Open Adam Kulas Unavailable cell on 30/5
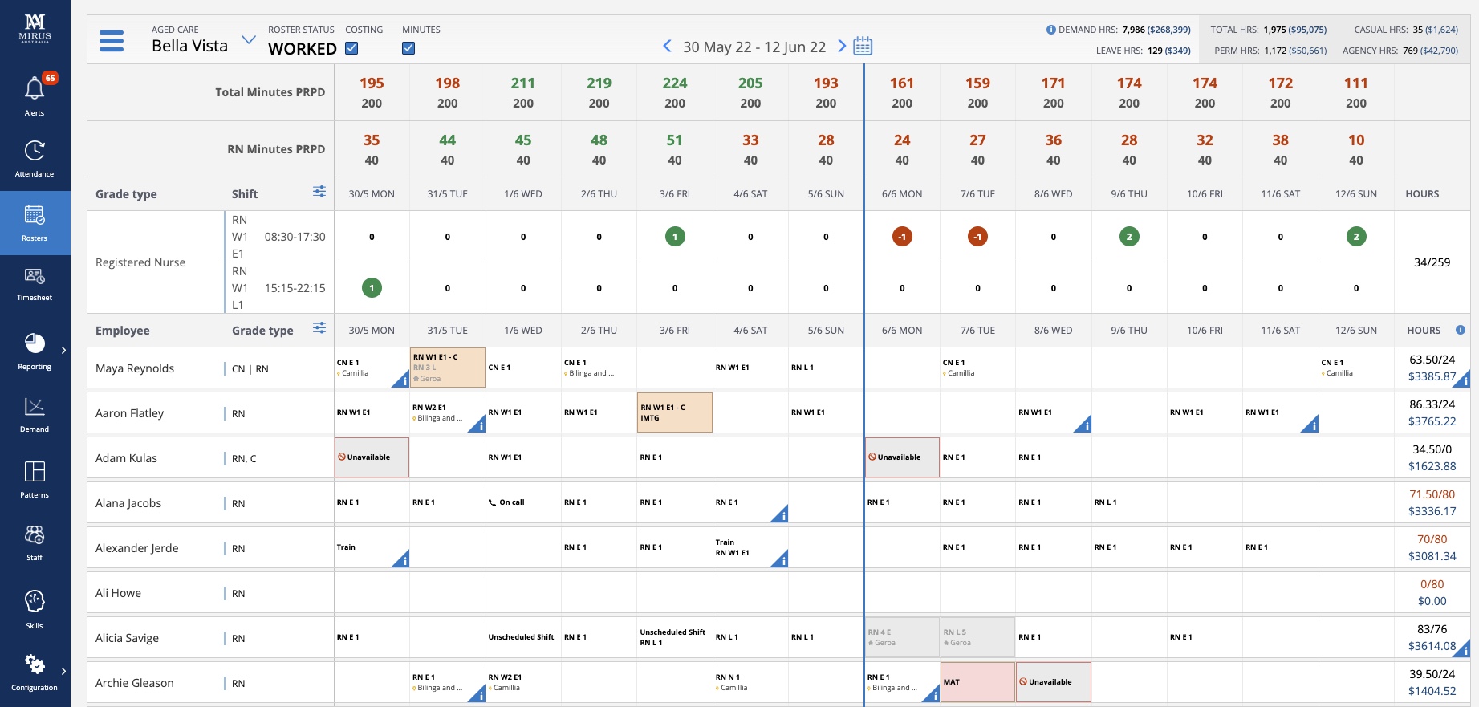Image resolution: width=1479 pixels, height=707 pixels. pos(372,457)
